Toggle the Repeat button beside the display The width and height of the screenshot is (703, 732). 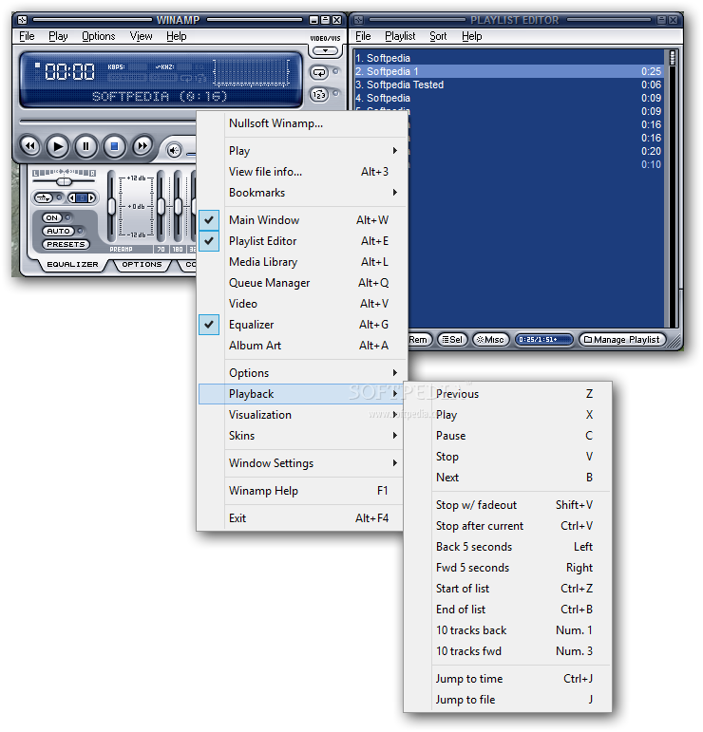[x=319, y=72]
